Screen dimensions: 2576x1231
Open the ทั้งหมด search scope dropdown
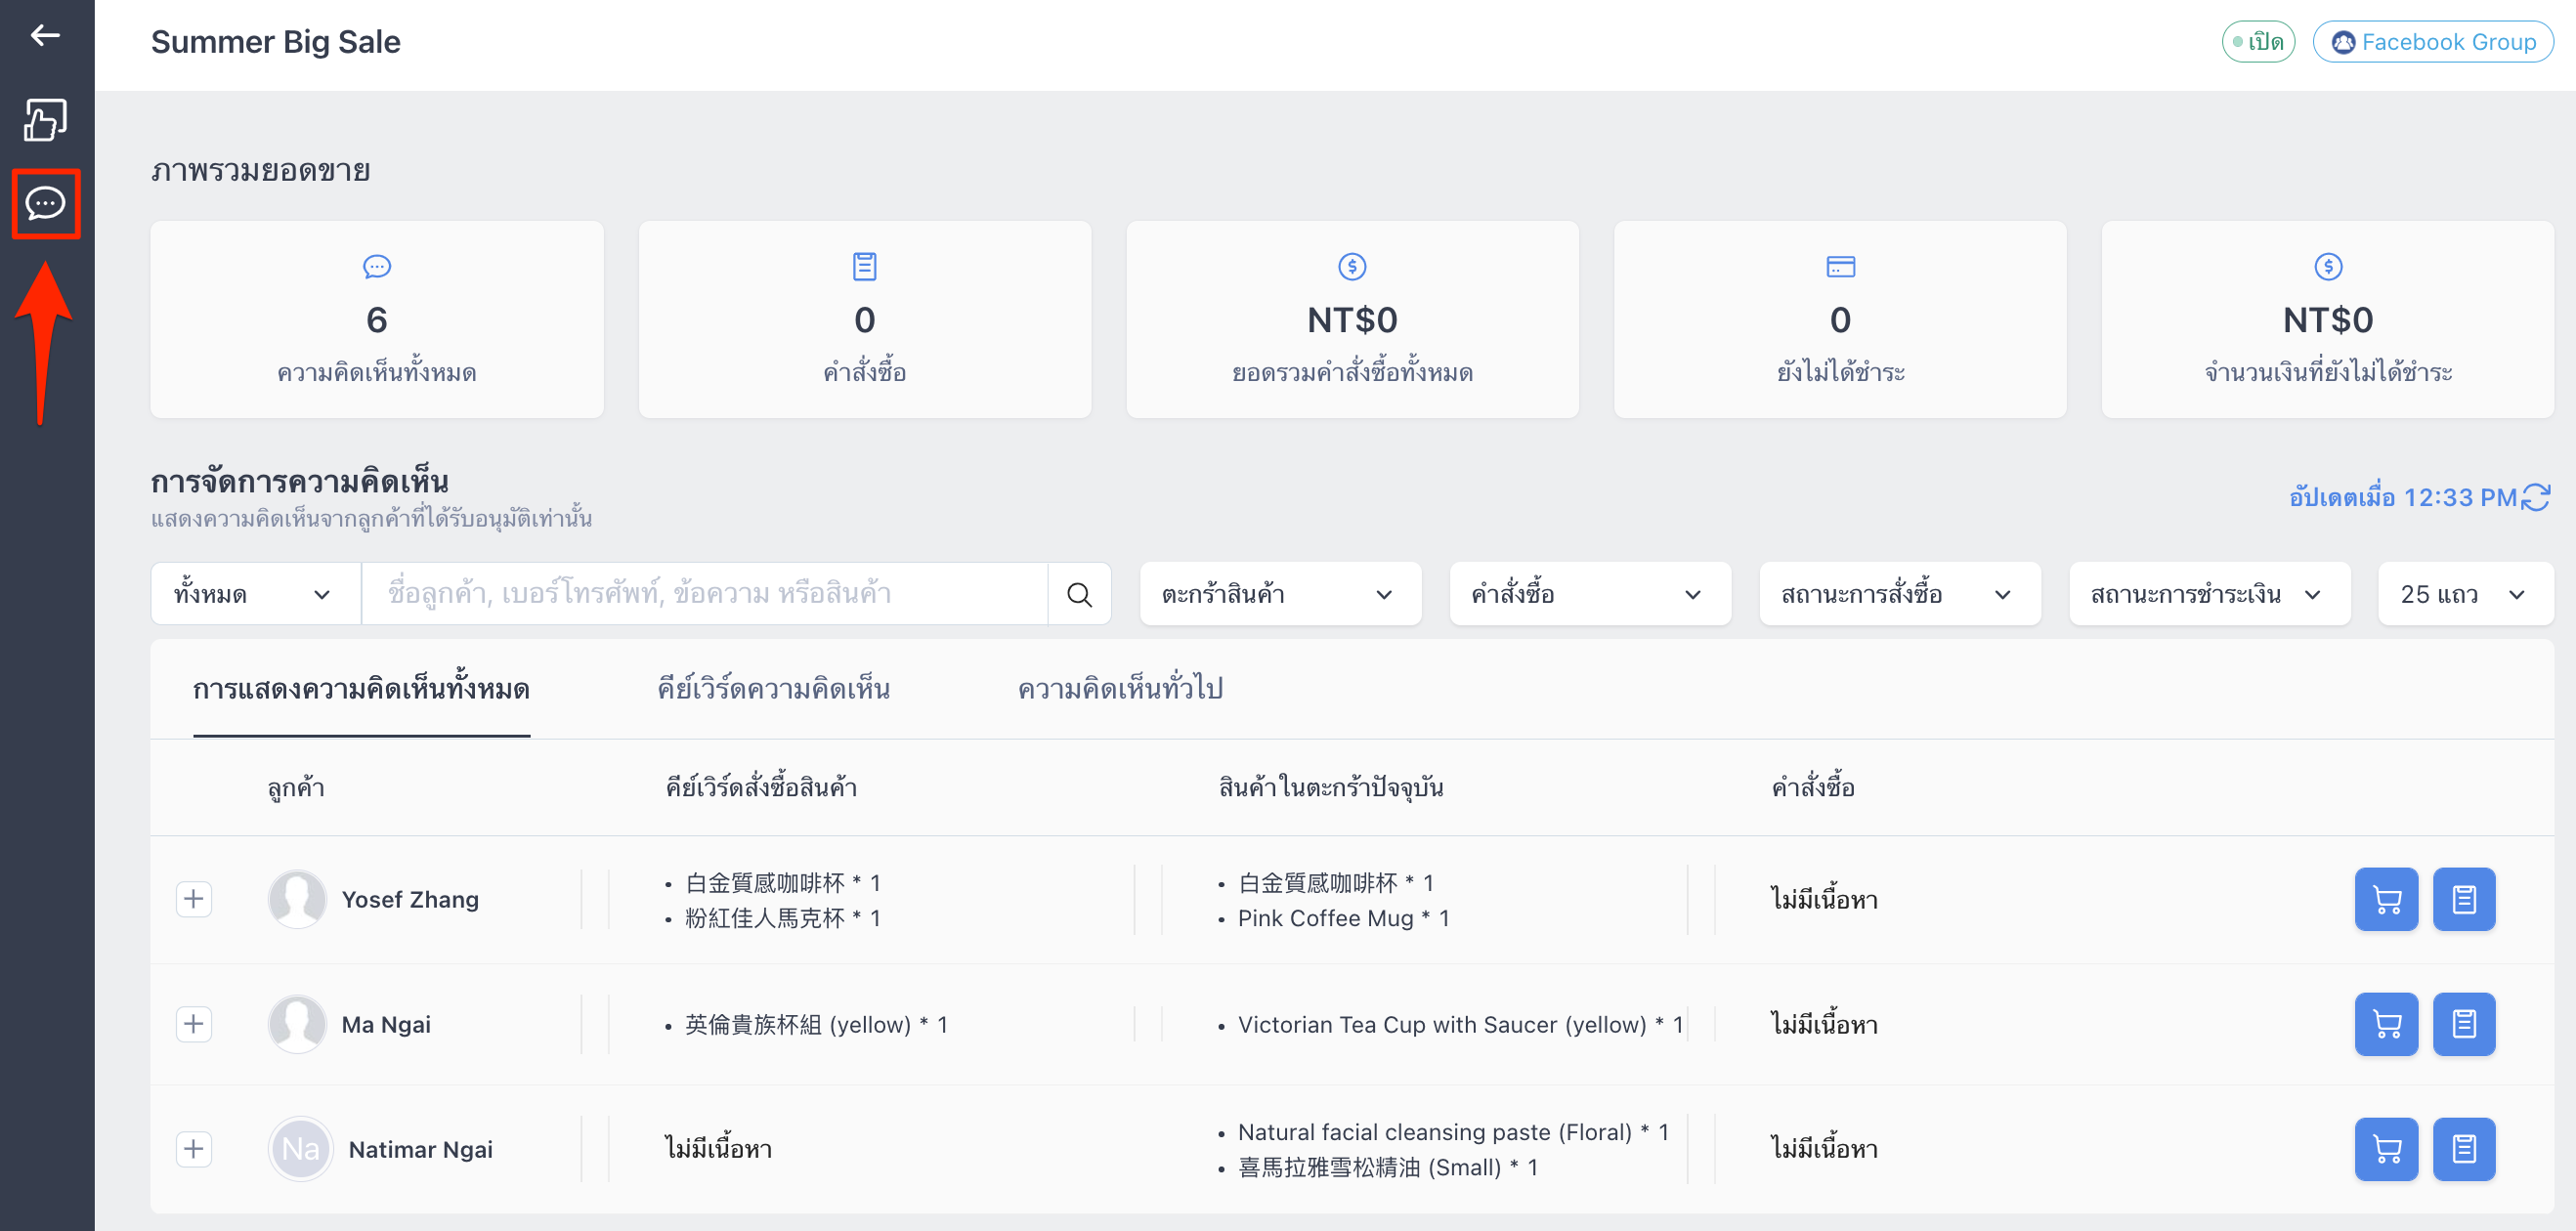point(255,594)
